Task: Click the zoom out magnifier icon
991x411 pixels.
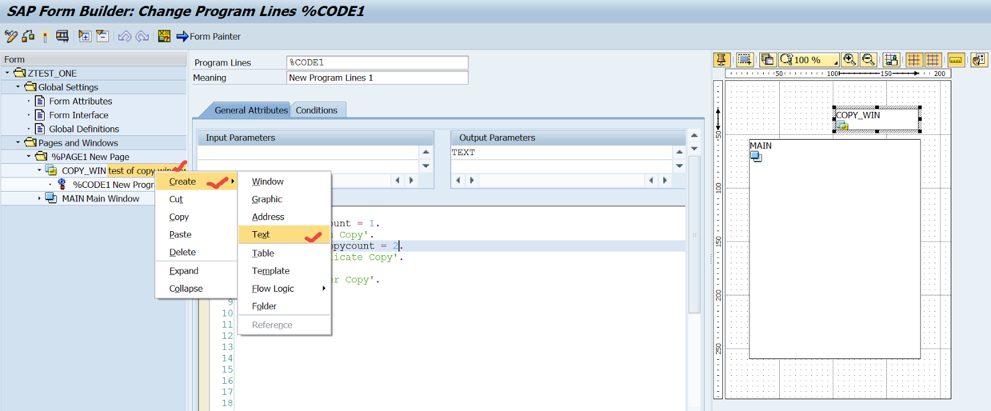Action: (868, 60)
